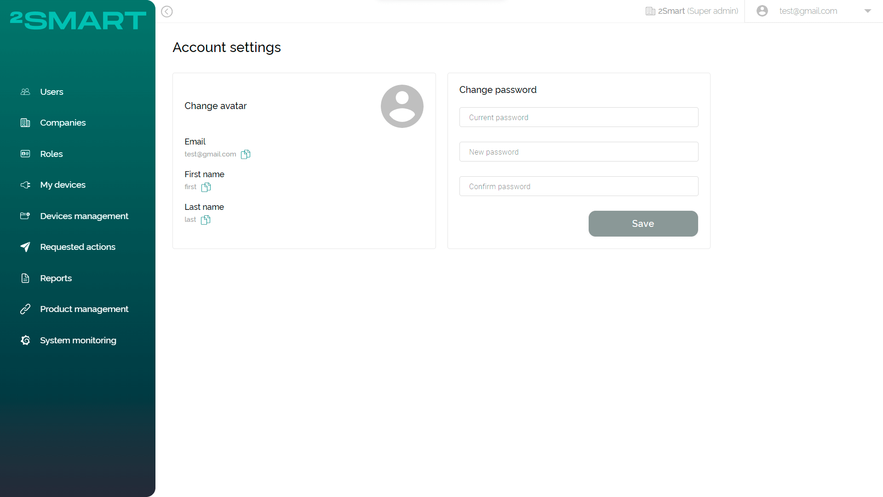Open the Product management section
This screenshot has width=883, height=497.
(x=84, y=309)
